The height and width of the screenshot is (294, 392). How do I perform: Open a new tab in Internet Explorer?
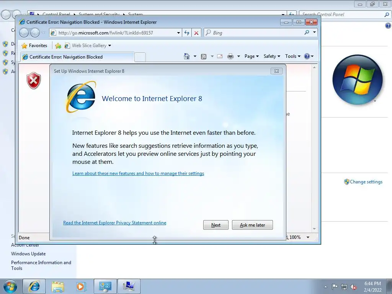pos(140,57)
